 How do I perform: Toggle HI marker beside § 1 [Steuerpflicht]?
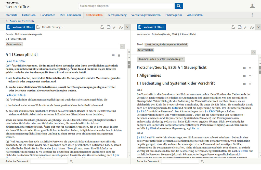pyautogui.click(x=113, y=55)
